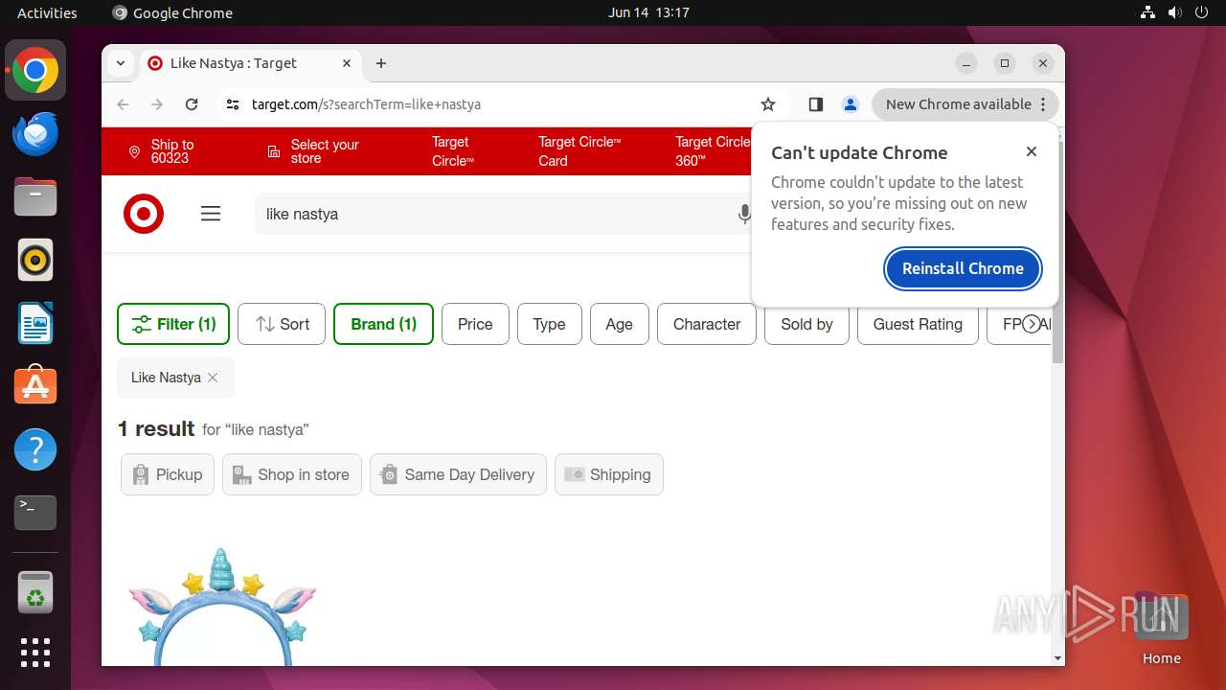The image size is (1226, 690).
Task: Select your store link
Action: (313, 151)
